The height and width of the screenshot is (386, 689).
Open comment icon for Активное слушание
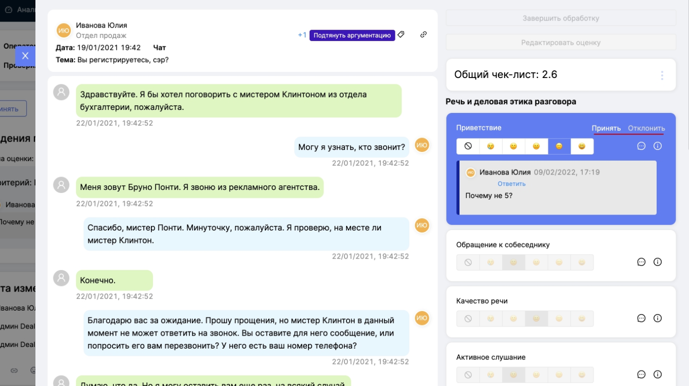click(x=641, y=375)
